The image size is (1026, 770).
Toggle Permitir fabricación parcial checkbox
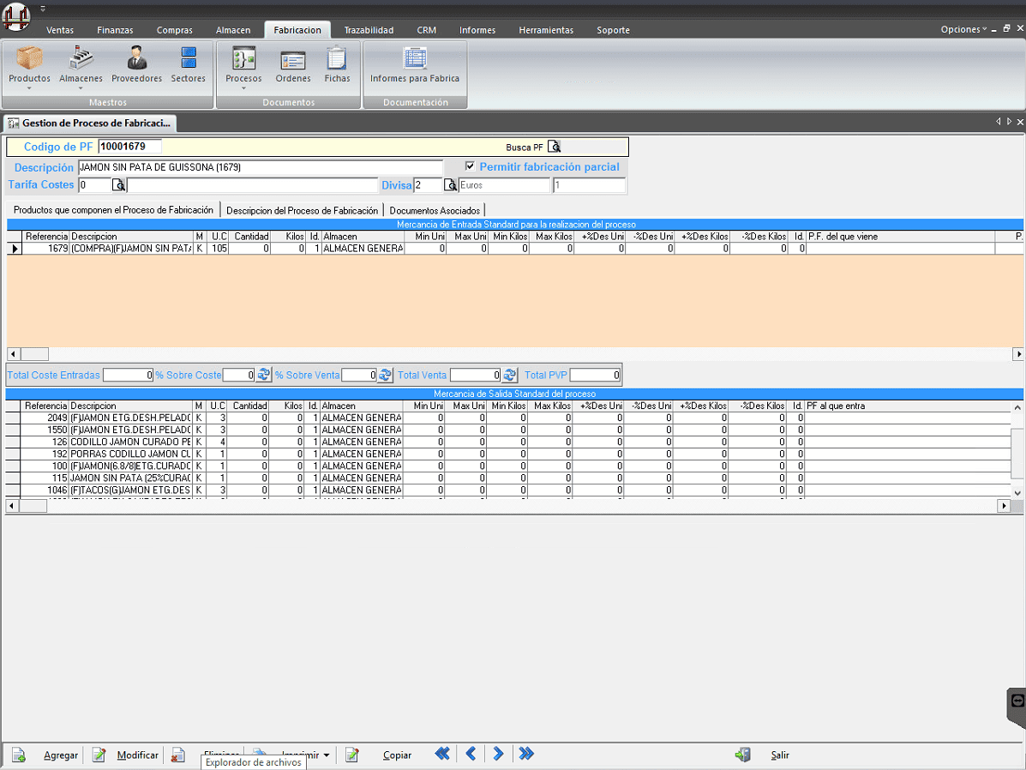pos(470,166)
